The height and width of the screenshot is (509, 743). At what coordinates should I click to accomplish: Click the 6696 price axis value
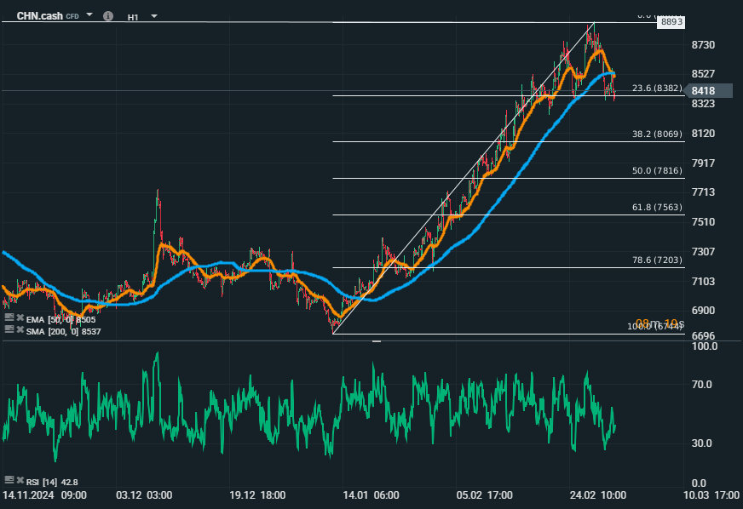703,335
